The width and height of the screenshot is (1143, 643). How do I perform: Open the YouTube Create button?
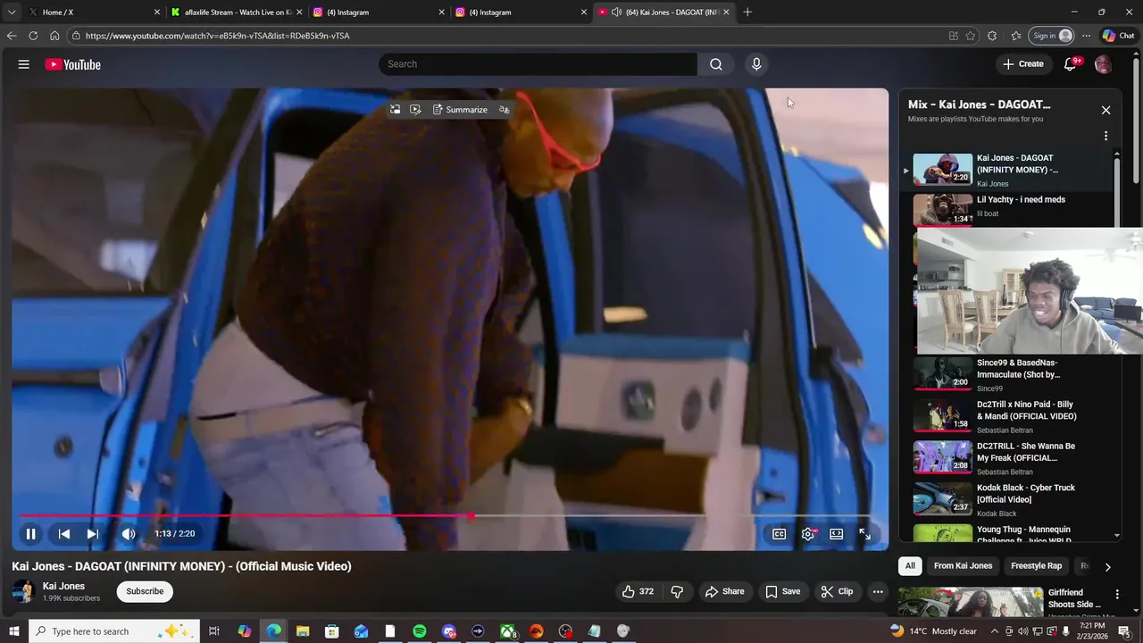[x=1022, y=64]
